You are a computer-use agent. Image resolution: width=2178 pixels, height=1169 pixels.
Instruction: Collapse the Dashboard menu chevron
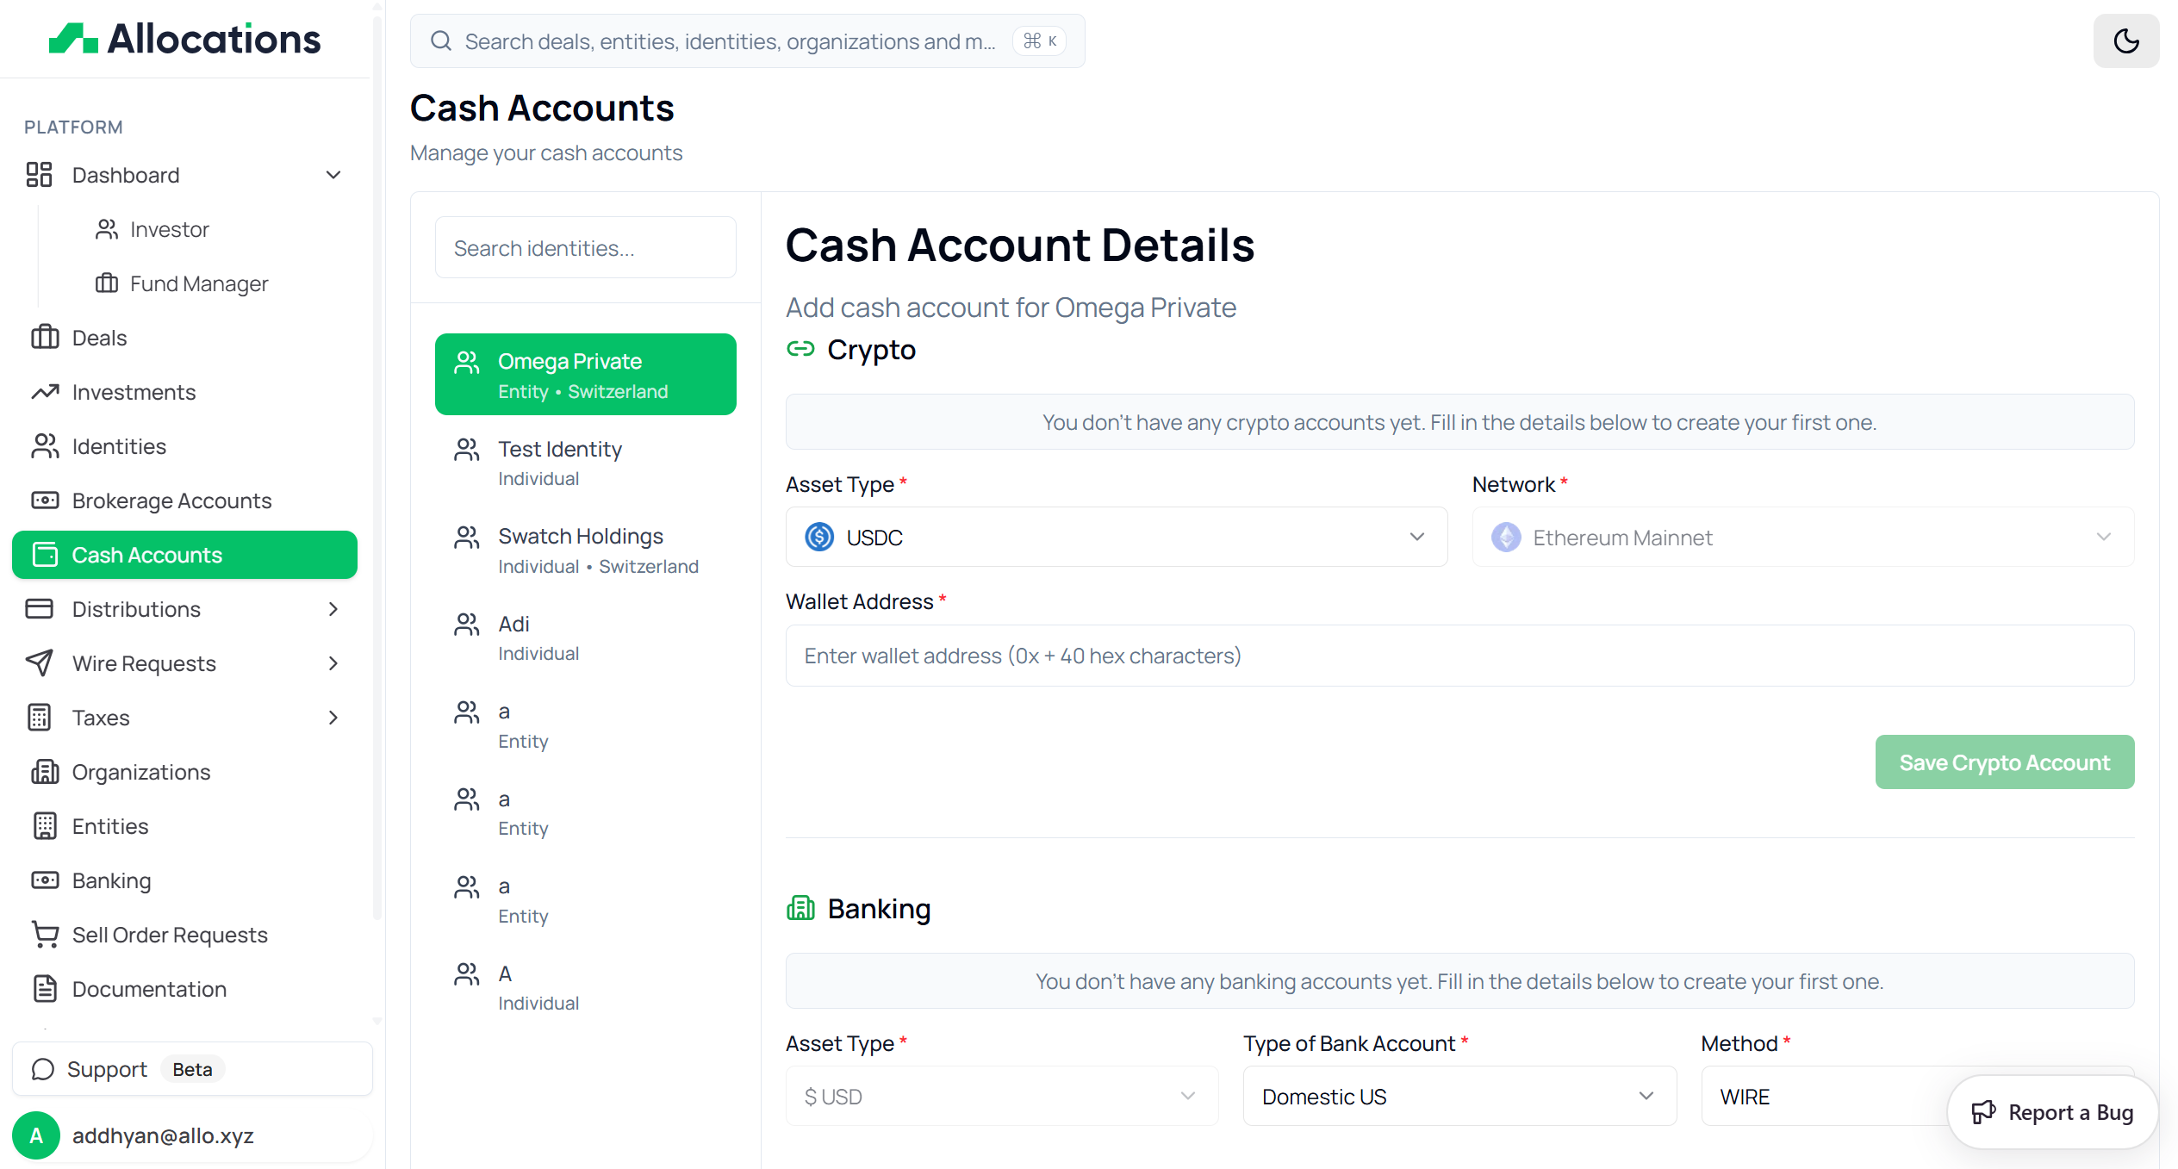click(x=333, y=175)
